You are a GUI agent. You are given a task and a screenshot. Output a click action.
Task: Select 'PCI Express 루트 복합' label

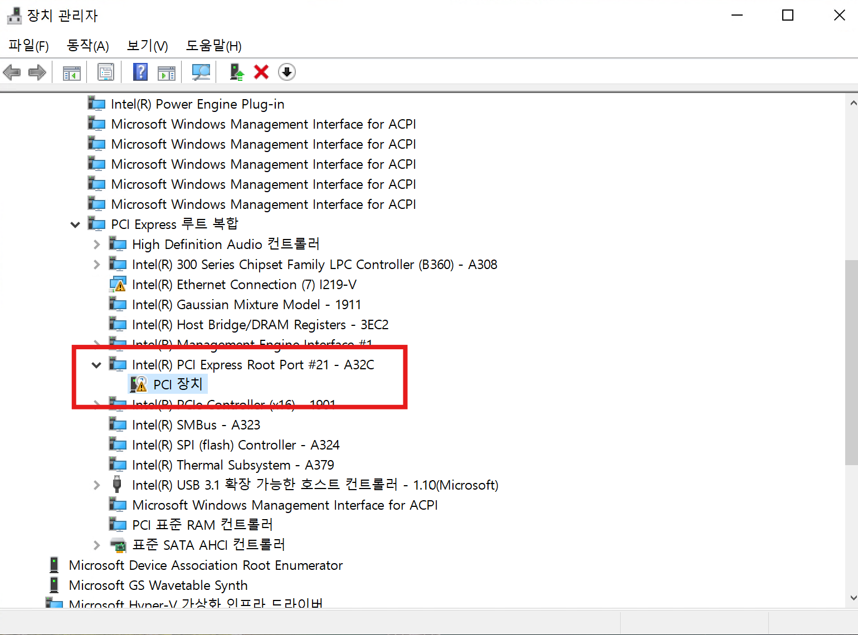pos(174,224)
